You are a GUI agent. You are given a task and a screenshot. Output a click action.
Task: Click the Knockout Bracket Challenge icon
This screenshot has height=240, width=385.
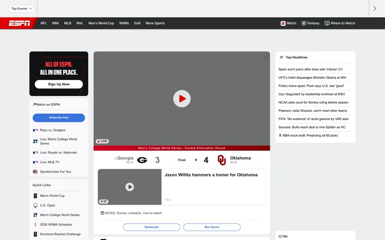35,234
